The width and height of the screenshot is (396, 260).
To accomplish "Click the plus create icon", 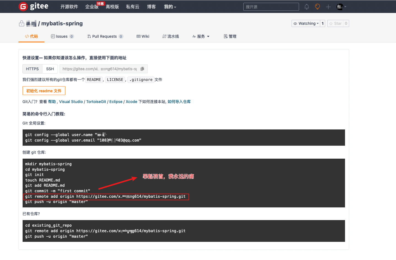I will click(328, 7).
